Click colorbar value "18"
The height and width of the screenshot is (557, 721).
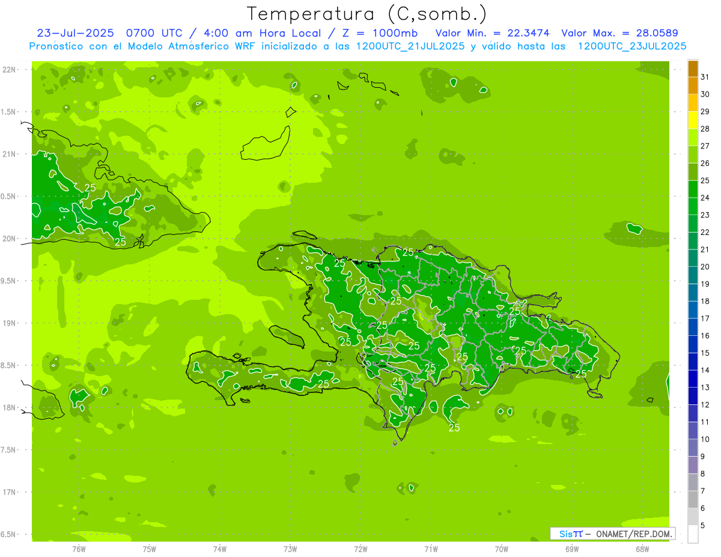click(x=705, y=302)
